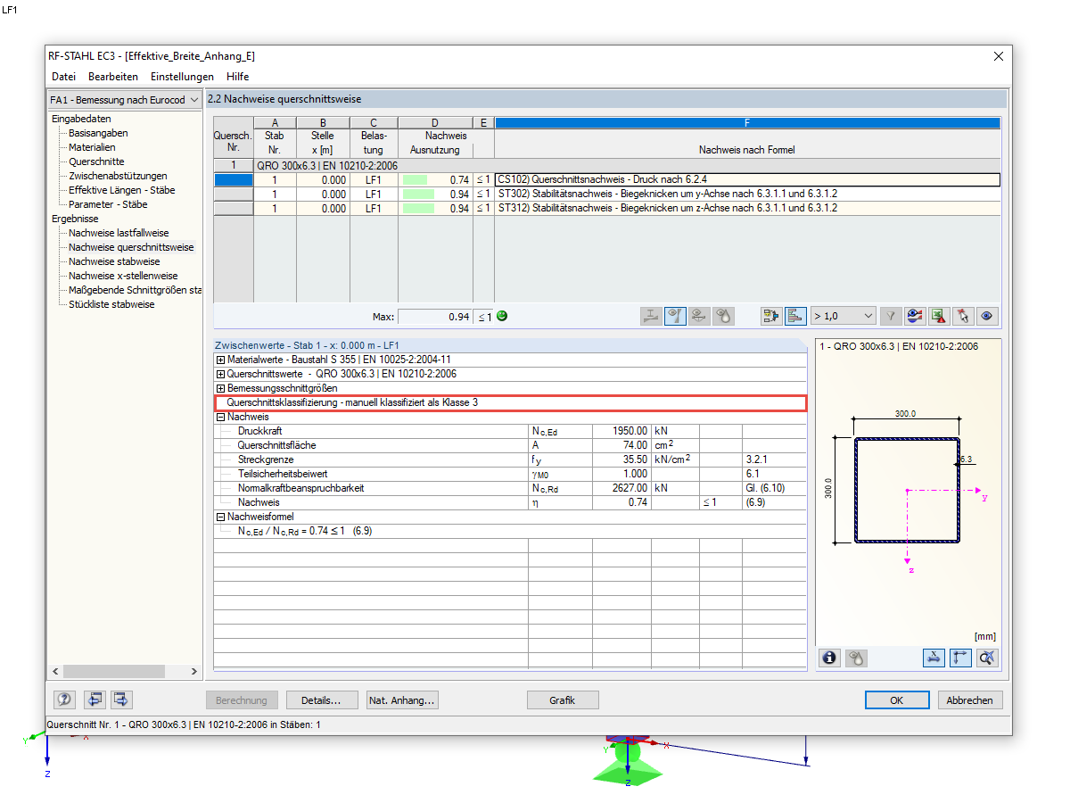Export the table to Excel icon
The width and height of the screenshot is (1070, 803).
[x=939, y=316]
